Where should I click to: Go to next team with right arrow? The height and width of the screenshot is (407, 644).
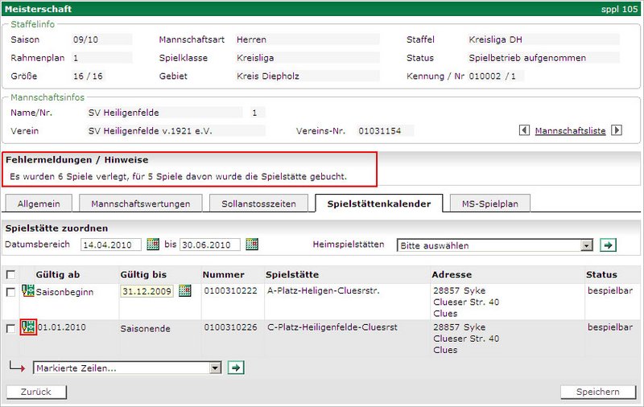point(617,130)
